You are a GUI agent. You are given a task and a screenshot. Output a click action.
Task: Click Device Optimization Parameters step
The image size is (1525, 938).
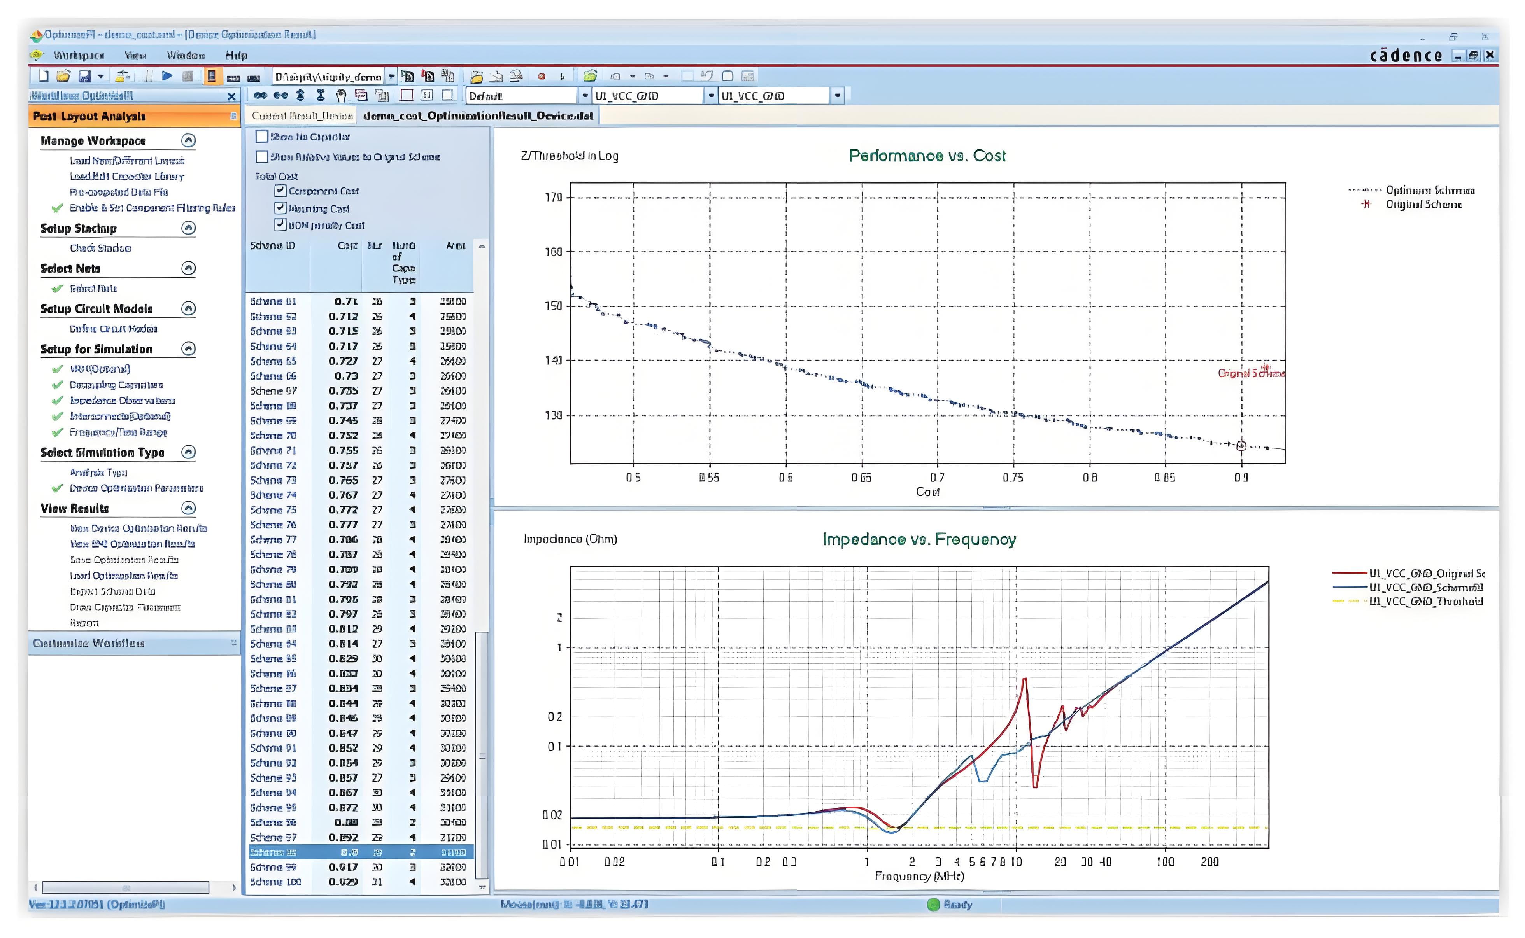[x=136, y=488]
